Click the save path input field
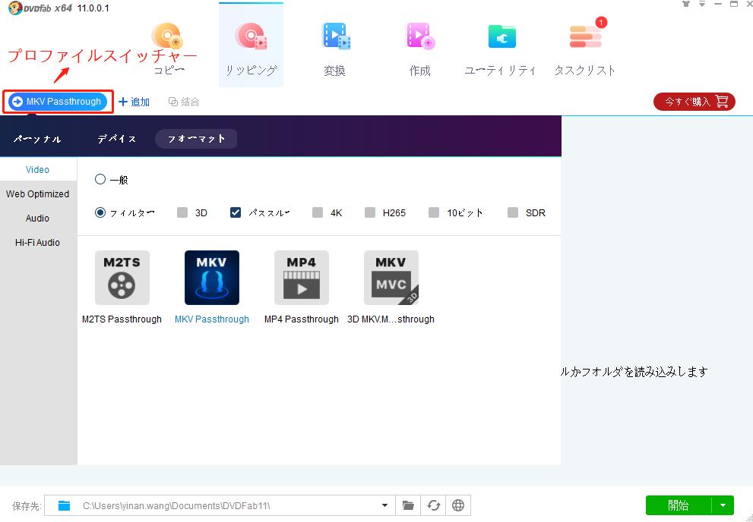 click(220, 505)
